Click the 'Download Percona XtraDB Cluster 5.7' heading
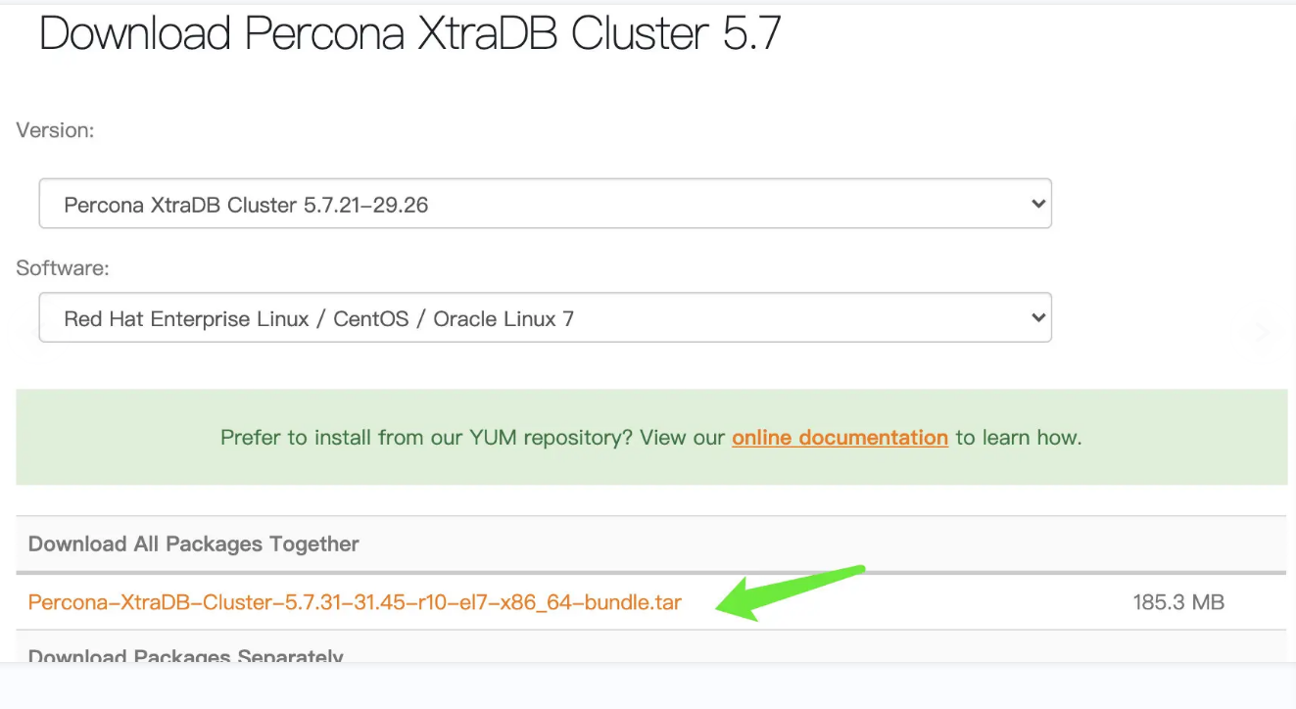Screen dimensions: 1296x709 (409, 33)
